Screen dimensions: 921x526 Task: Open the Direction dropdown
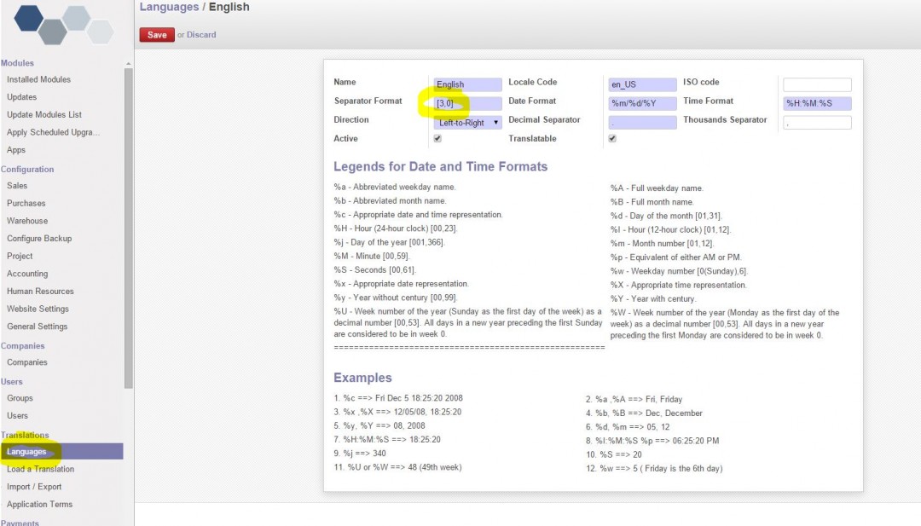coord(466,121)
